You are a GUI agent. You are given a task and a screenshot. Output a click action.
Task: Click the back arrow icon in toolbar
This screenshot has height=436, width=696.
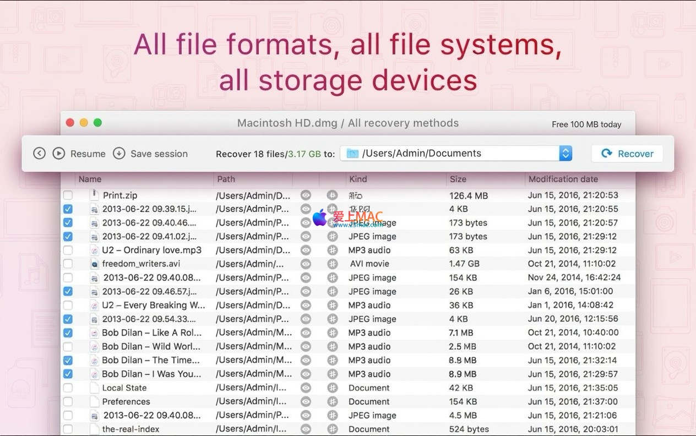[39, 154]
